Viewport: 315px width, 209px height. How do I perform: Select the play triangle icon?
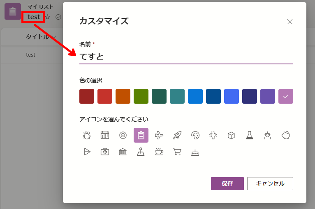87,152
